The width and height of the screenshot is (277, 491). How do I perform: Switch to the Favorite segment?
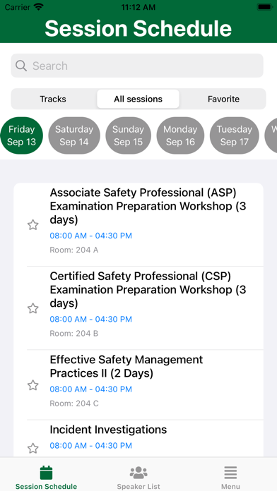223,99
